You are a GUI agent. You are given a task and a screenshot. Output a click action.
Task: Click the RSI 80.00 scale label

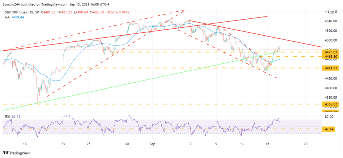tap(332, 117)
